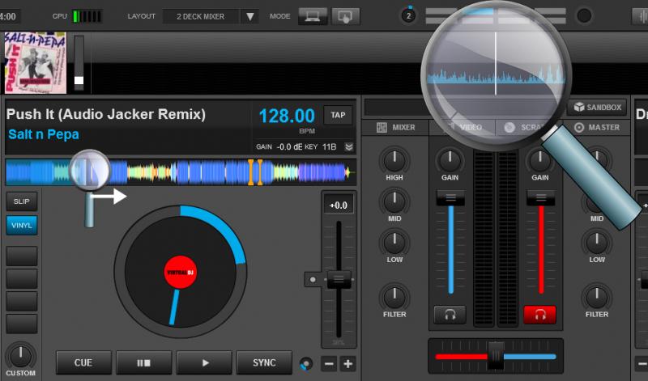Click the round knob numbered 2
The width and height of the screenshot is (648, 381).
click(408, 16)
